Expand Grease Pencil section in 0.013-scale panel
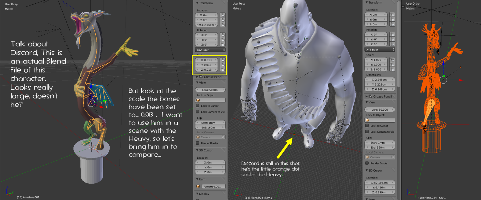 click(x=197, y=77)
